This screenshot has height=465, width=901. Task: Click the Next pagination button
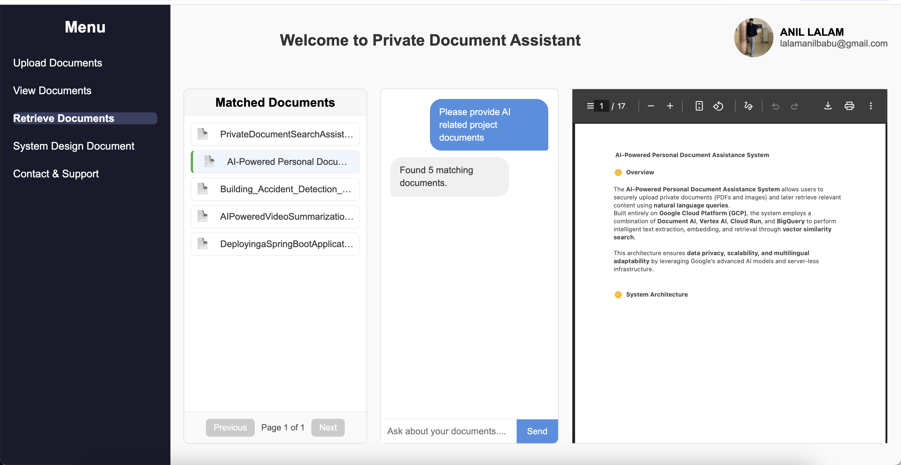pos(328,427)
